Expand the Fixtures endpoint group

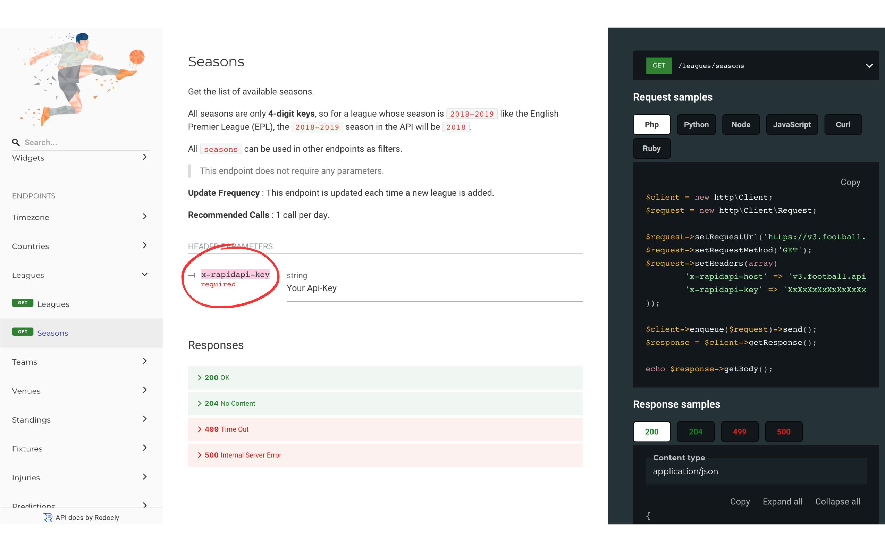tap(81, 448)
